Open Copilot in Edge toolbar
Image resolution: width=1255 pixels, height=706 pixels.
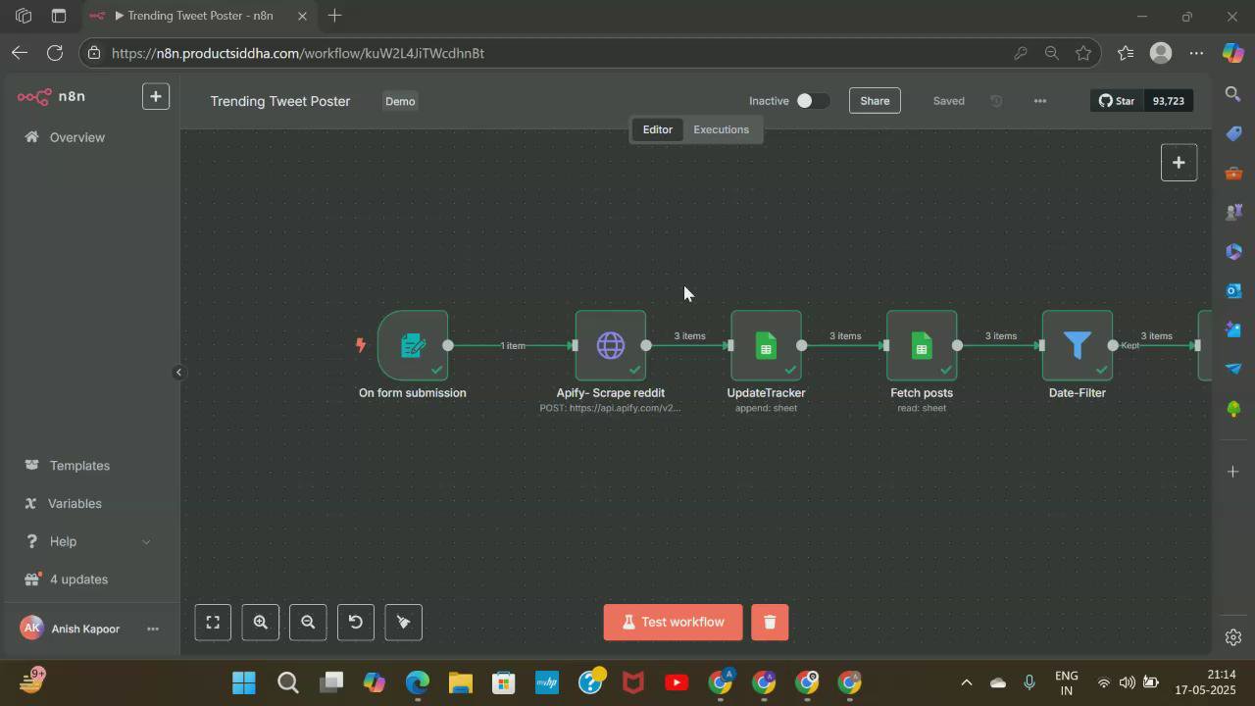[x=1232, y=53]
